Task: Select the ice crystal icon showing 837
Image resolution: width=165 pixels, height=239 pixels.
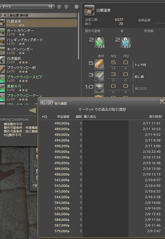Action: [126, 42]
